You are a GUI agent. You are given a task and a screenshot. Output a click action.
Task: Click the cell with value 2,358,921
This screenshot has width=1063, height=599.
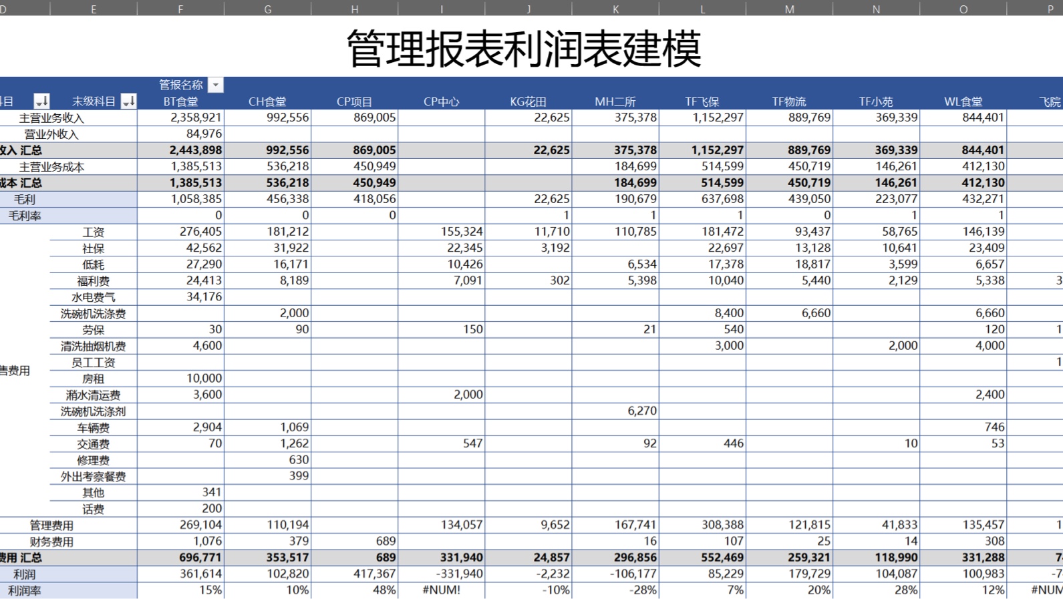pos(180,118)
